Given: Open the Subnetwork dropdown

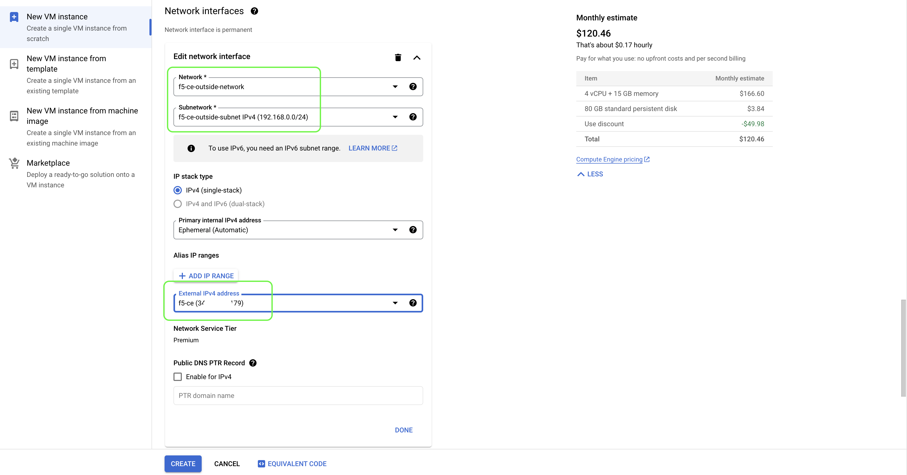Looking at the screenshot, I should click(285, 117).
